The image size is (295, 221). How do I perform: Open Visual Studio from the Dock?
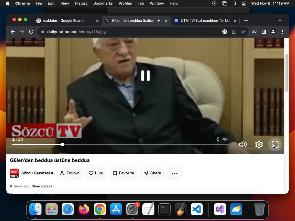220,209
